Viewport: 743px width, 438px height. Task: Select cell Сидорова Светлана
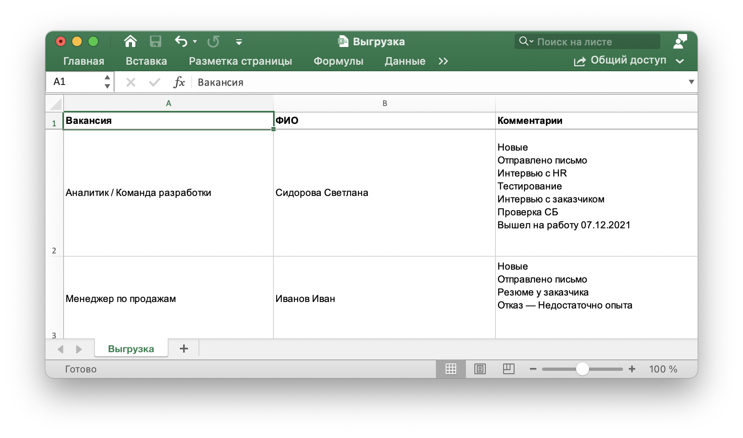point(384,193)
